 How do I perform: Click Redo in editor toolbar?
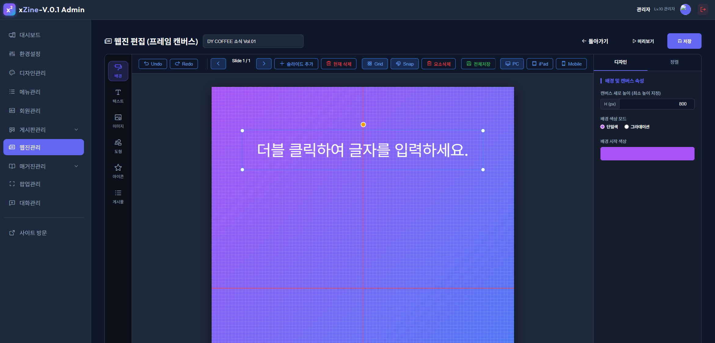(x=184, y=64)
